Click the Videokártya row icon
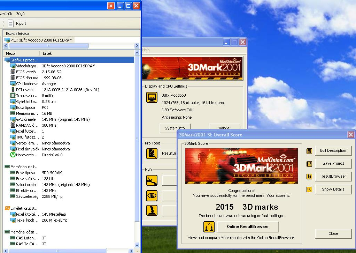 coord(13,66)
